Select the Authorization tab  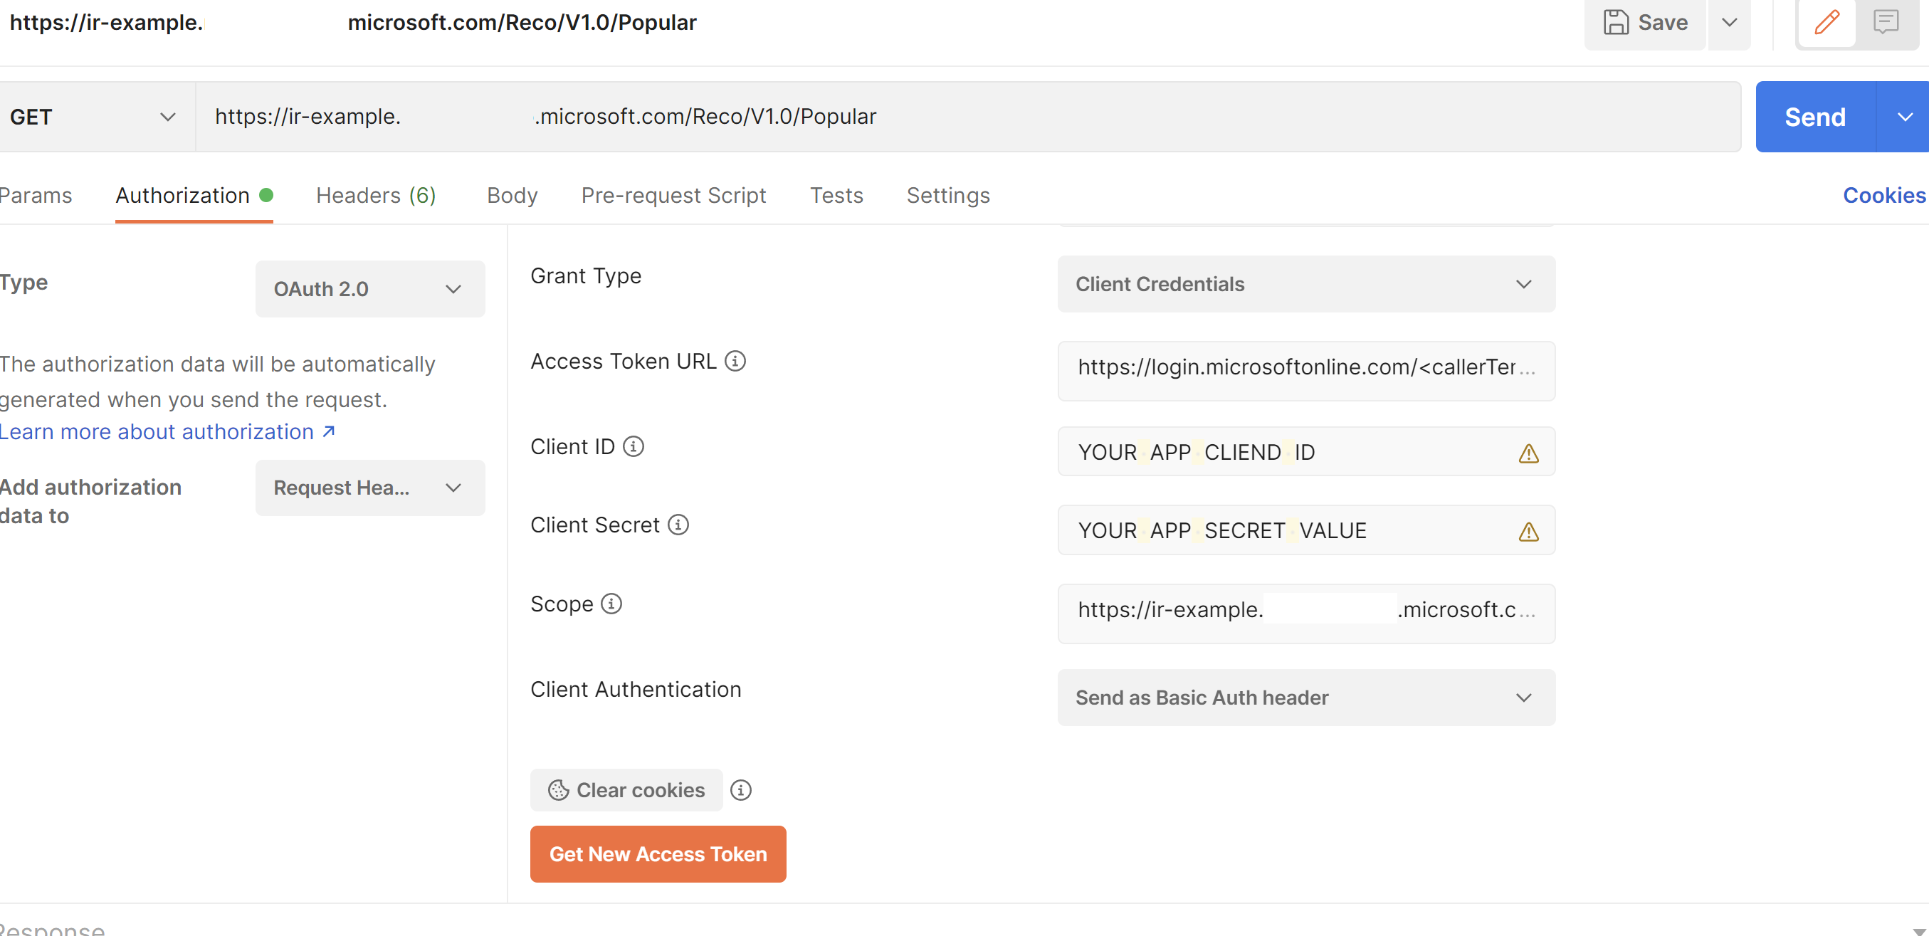182,194
